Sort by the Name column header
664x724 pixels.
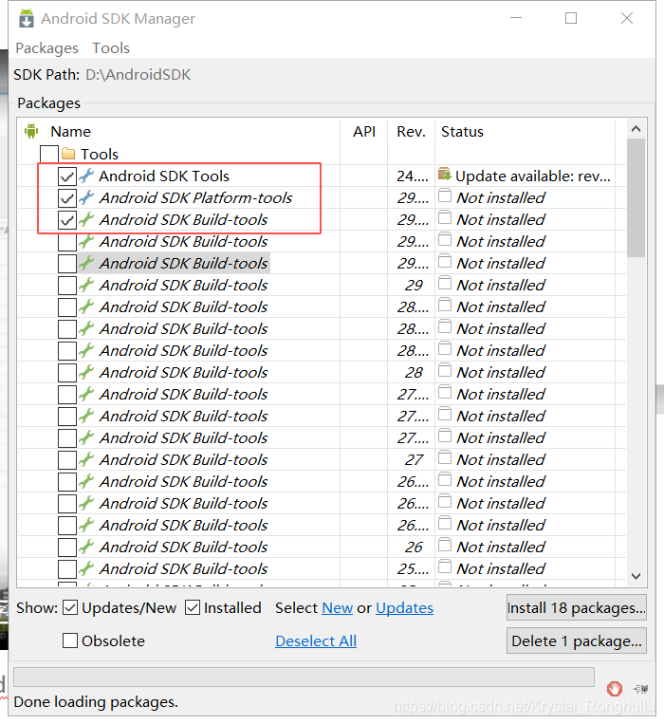tap(70, 131)
